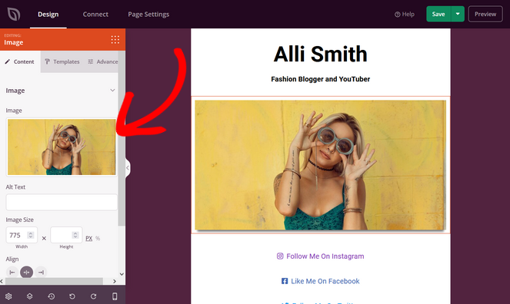Select PX unit for image size
The width and height of the screenshot is (510, 304).
pyautogui.click(x=88, y=239)
